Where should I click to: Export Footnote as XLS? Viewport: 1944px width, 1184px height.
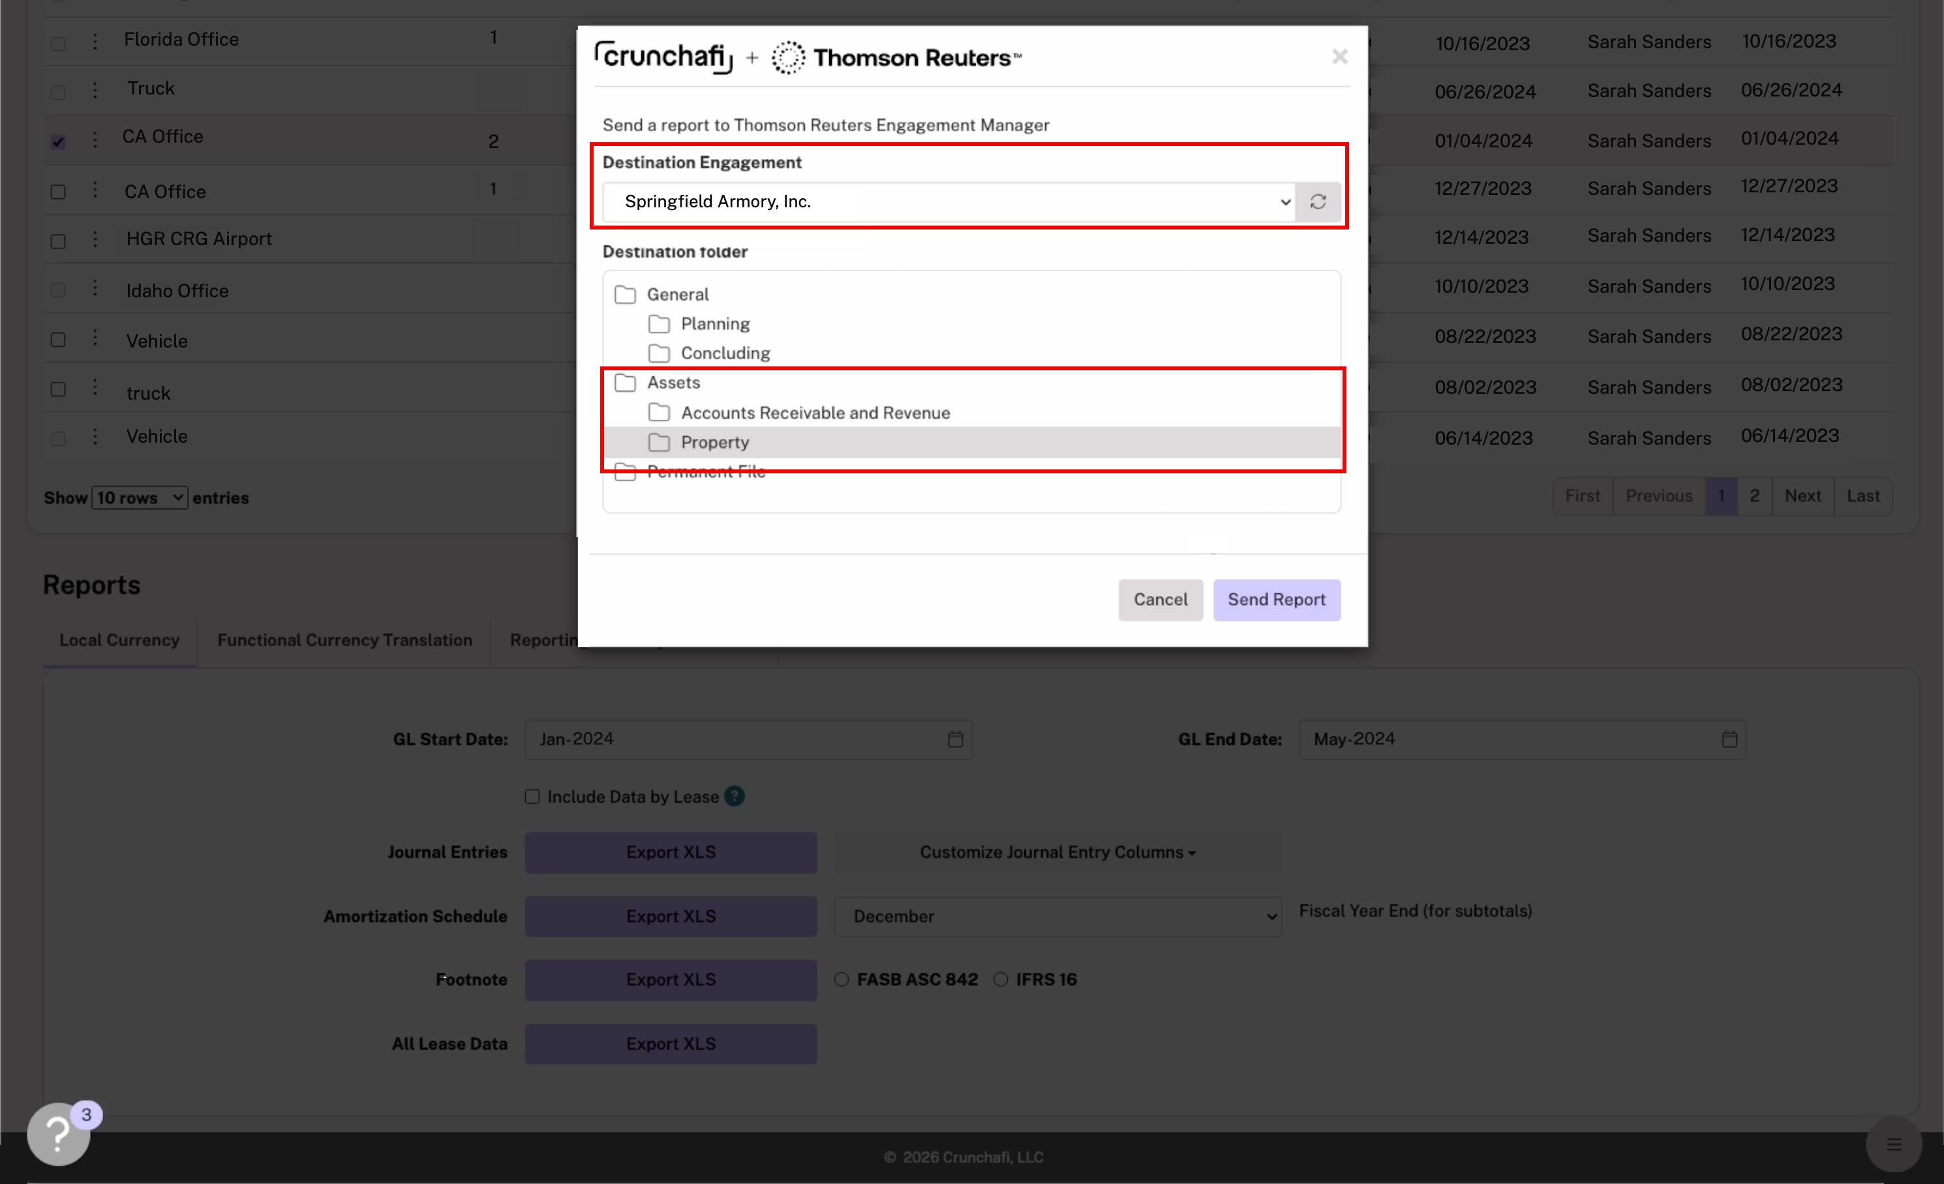[671, 979]
